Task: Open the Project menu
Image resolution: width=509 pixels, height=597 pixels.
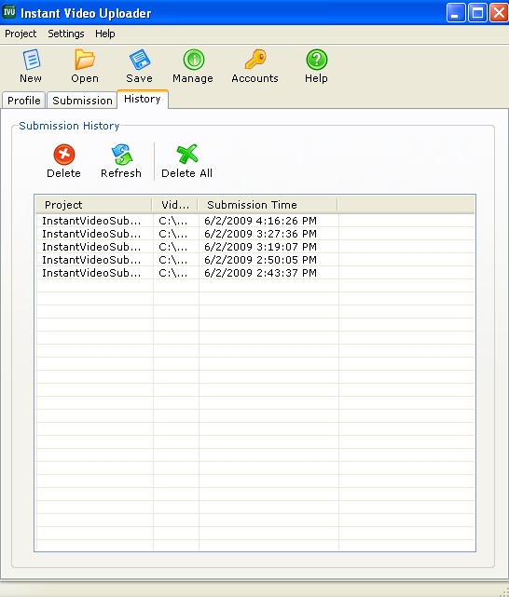Action: (x=21, y=34)
